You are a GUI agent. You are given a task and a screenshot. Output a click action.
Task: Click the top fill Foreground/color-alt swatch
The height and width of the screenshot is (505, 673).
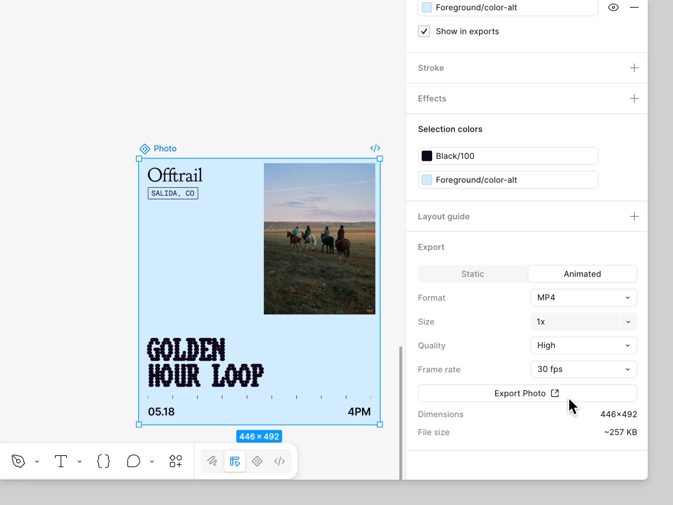427,7
